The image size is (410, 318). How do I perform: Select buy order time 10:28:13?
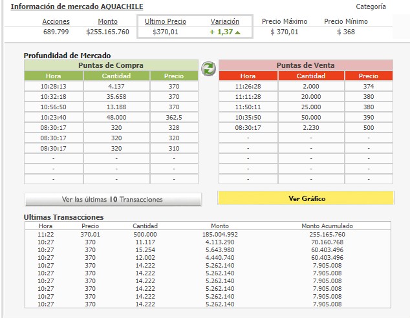click(x=53, y=87)
